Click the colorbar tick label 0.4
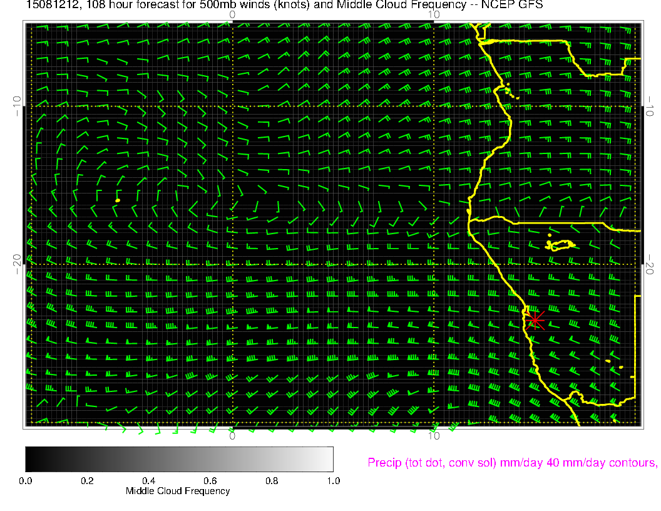661x511 pixels. (x=148, y=481)
